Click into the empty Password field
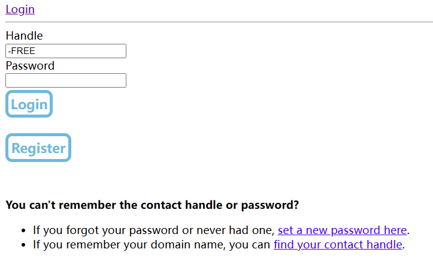The width and height of the screenshot is (433, 267). point(66,80)
